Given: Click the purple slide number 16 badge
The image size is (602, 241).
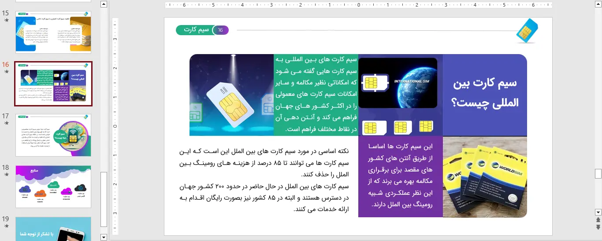Looking at the screenshot, I should (x=221, y=30).
